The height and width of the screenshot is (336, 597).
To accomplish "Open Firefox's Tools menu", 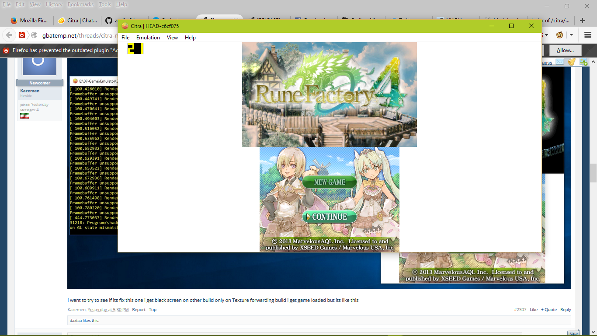I will pyautogui.click(x=105, y=4).
